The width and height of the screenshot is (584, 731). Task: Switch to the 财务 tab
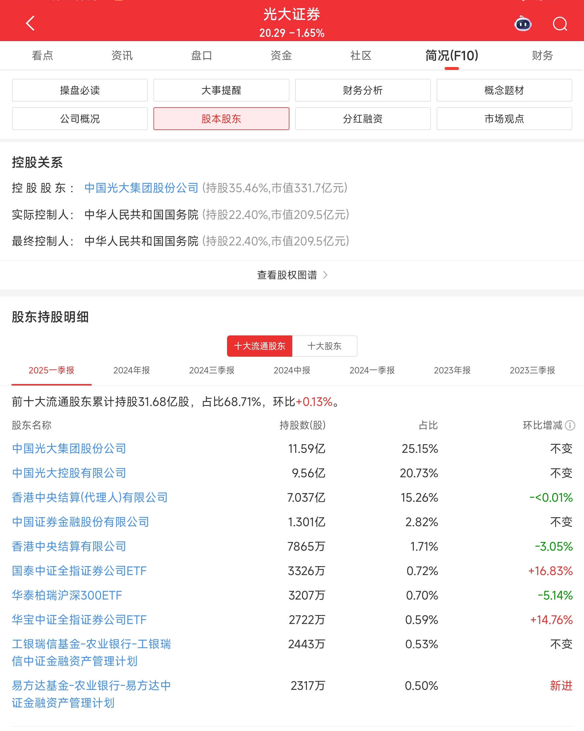click(542, 55)
